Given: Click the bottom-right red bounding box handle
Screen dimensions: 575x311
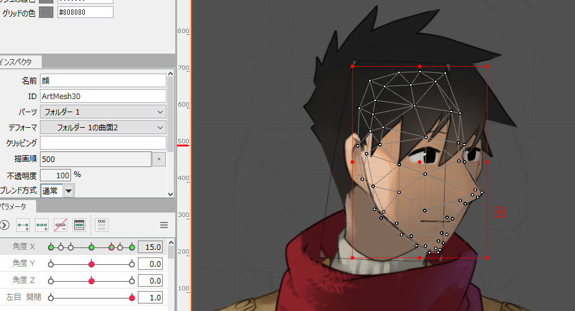Looking at the screenshot, I should point(487,258).
